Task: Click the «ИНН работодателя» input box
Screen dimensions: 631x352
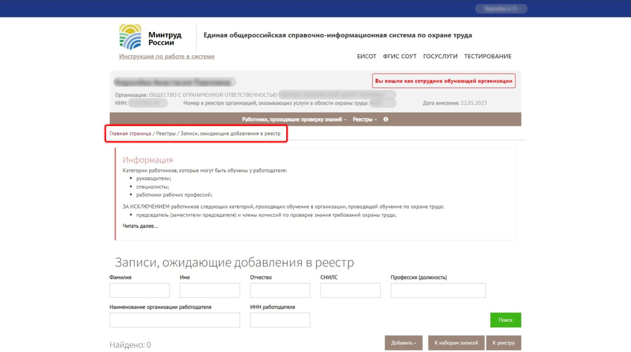Action: (280, 320)
